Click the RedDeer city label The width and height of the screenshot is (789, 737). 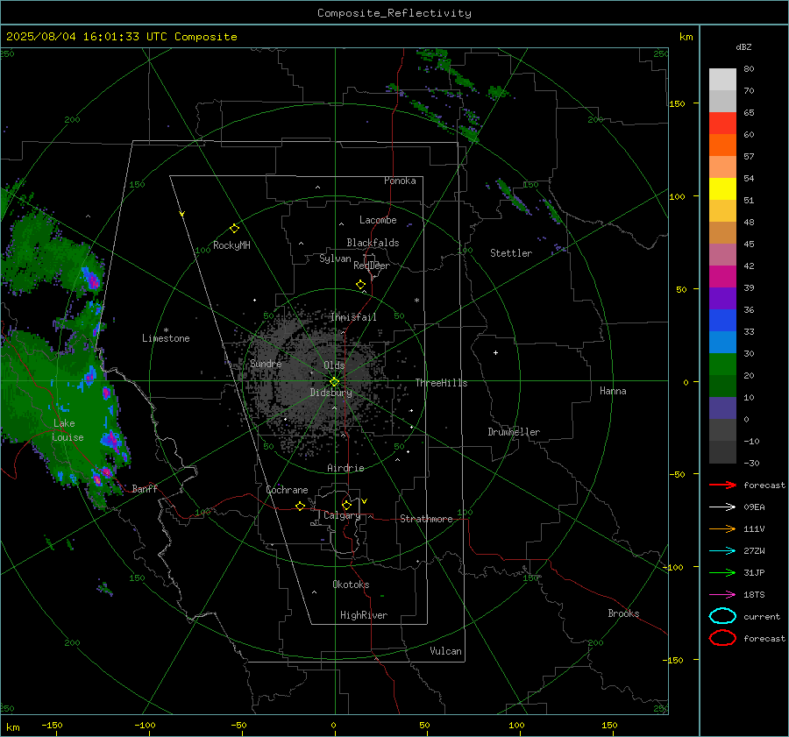click(372, 266)
